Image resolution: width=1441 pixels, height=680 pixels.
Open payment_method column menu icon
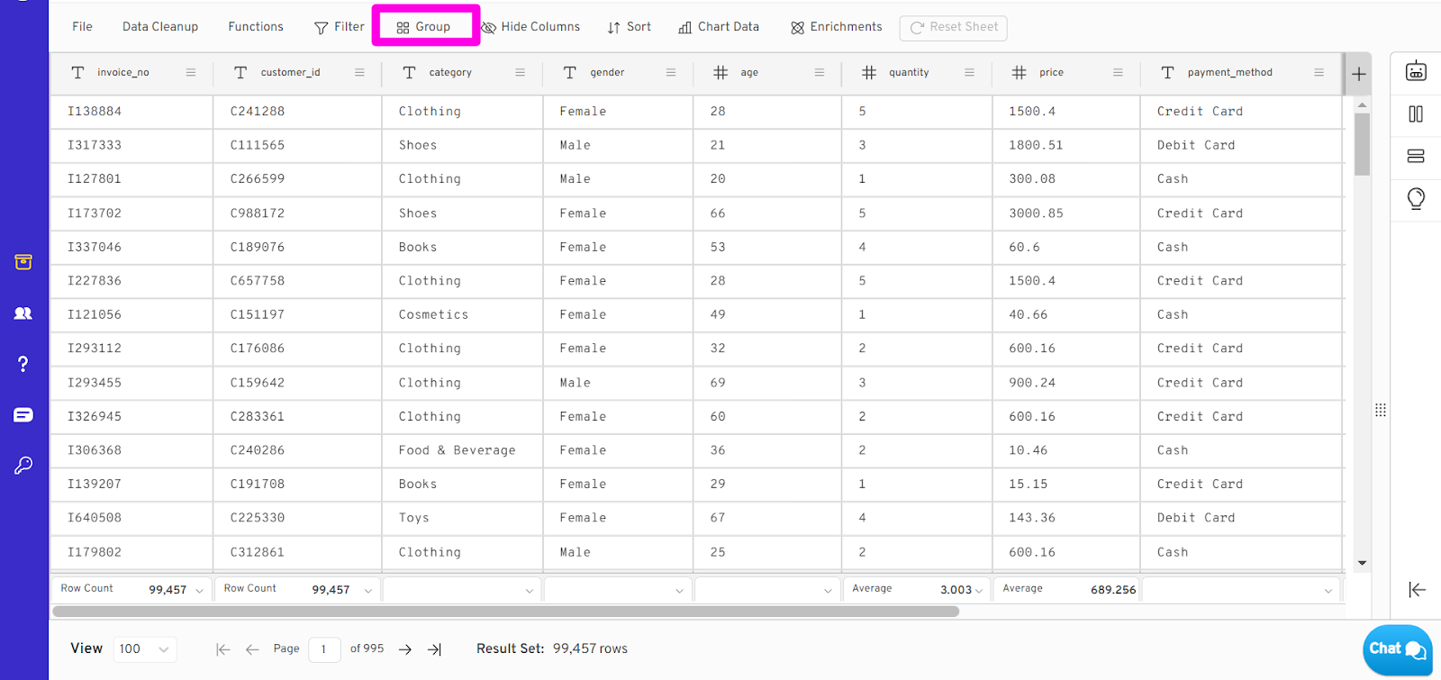point(1319,72)
